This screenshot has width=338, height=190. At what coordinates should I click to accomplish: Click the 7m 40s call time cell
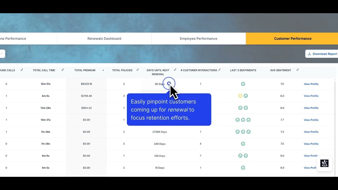[x=45, y=132]
